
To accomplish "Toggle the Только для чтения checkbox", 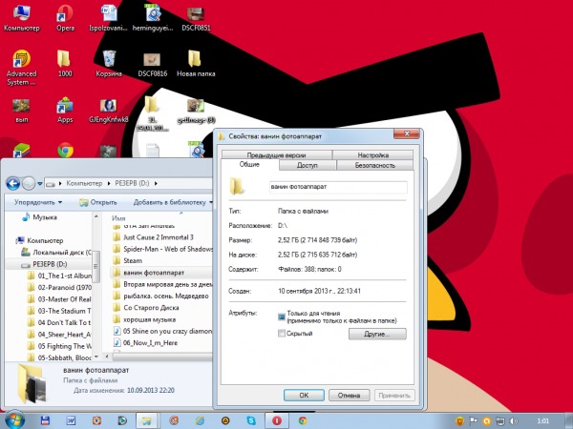I will [x=282, y=317].
